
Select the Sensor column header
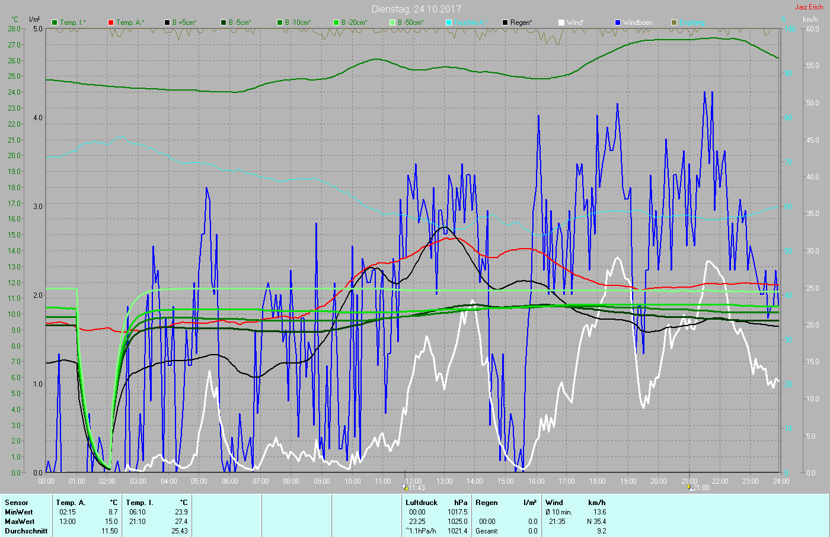pos(17,503)
